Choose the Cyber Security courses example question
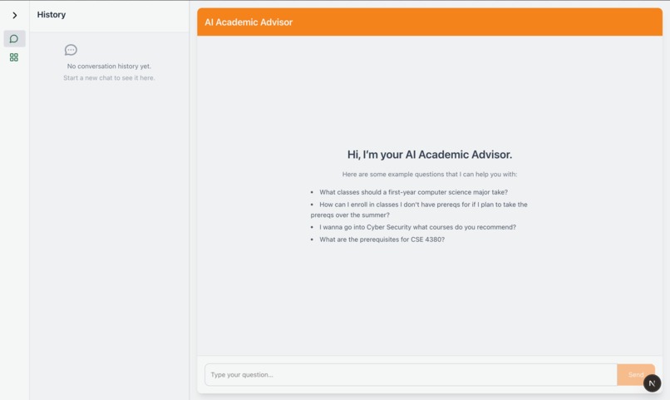 click(x=417, y=227)
